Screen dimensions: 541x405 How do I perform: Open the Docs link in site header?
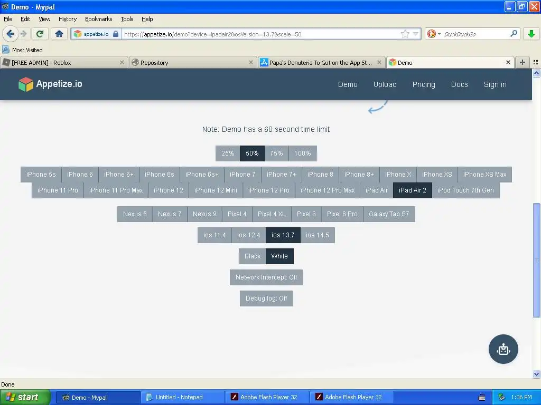(x=459, y=84)
